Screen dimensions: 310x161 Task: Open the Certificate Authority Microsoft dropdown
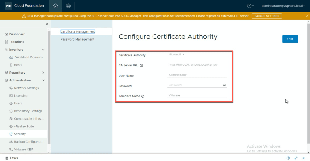pyautogui.click(x=177, y=54)
